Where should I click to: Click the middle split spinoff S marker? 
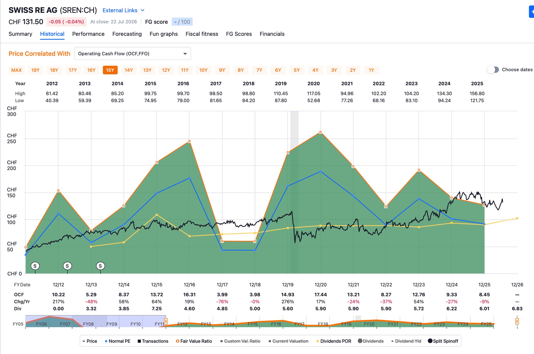pos(67,266)
